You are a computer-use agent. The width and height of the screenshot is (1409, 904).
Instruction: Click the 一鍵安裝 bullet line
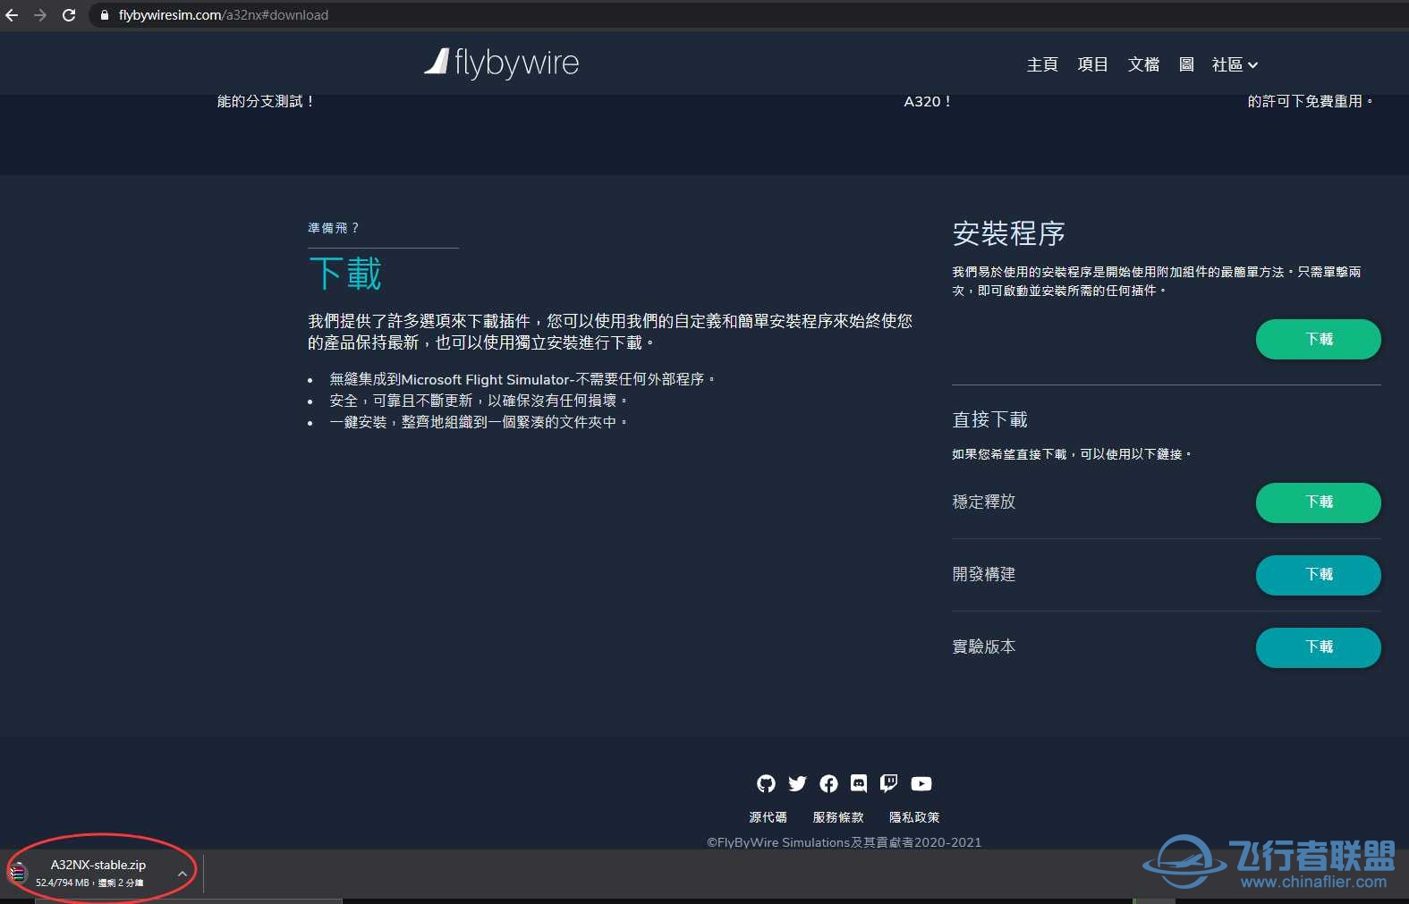pos(479,422)
